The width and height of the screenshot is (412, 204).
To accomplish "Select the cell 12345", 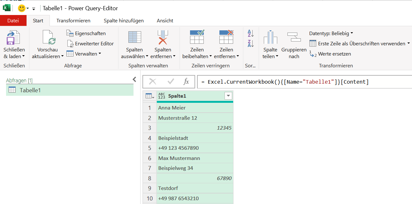I will [195, 128].
